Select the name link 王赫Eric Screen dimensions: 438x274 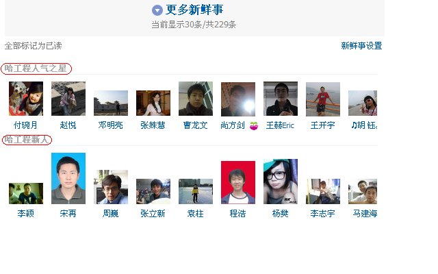coord(280,125)
